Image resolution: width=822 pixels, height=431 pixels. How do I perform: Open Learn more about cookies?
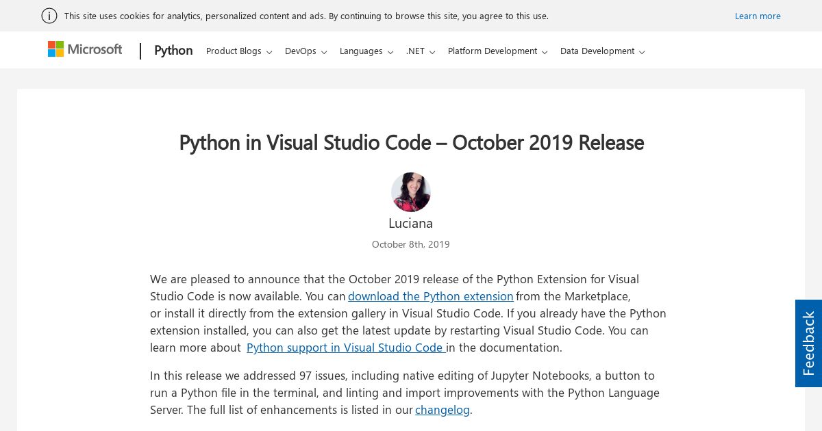click(758, 16)
